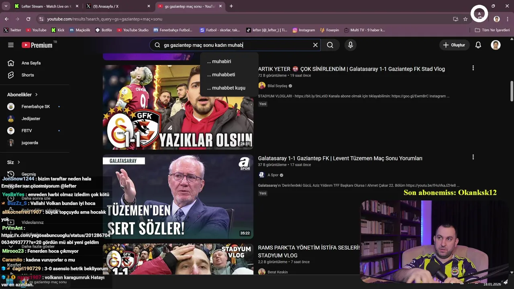The height and width of the screenshot is (289, 514).
Task: Open Bilal Soydaş channel link
Action: 277,86
